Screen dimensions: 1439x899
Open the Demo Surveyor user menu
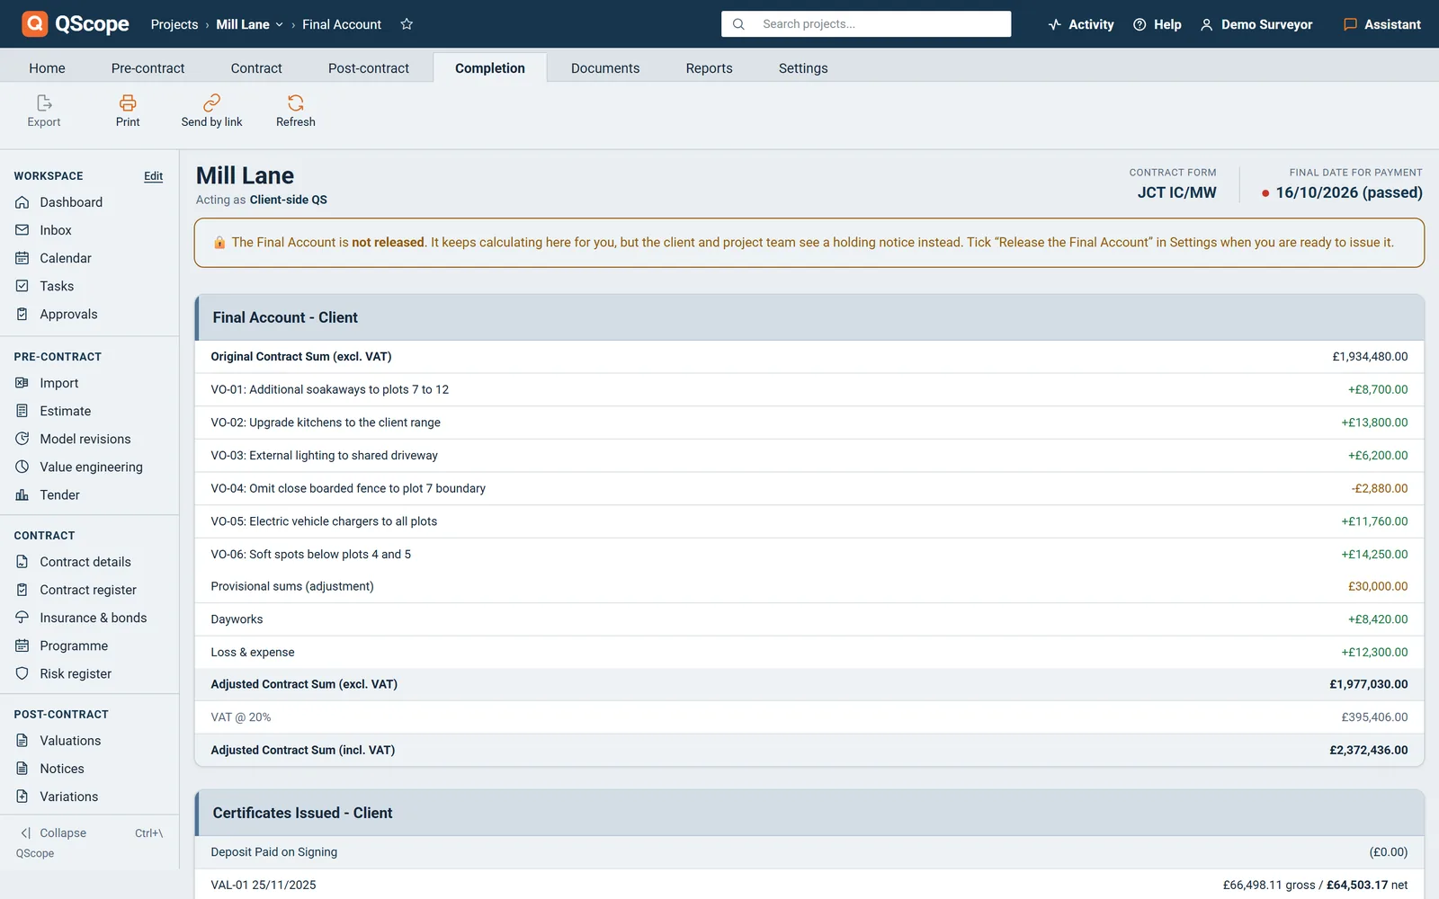1256,24
